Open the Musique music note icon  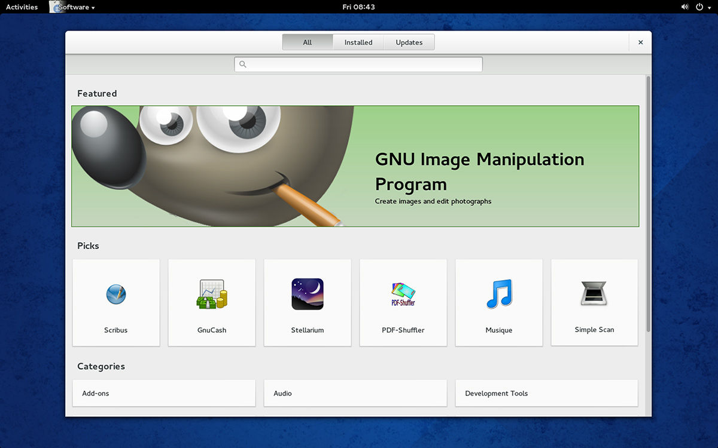click(499, 294)
